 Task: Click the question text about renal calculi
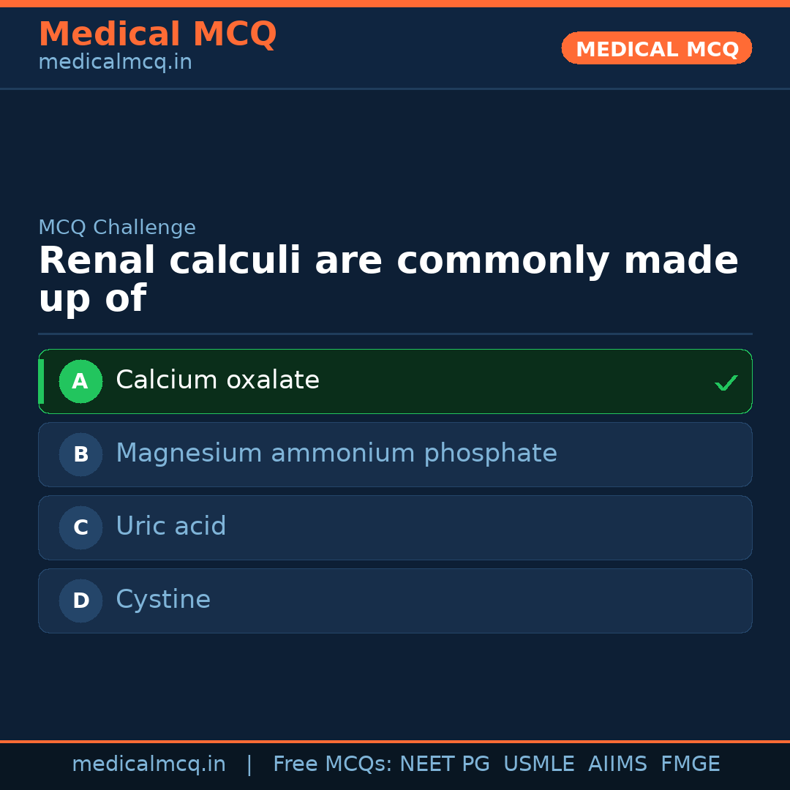(x=388, y=278)
